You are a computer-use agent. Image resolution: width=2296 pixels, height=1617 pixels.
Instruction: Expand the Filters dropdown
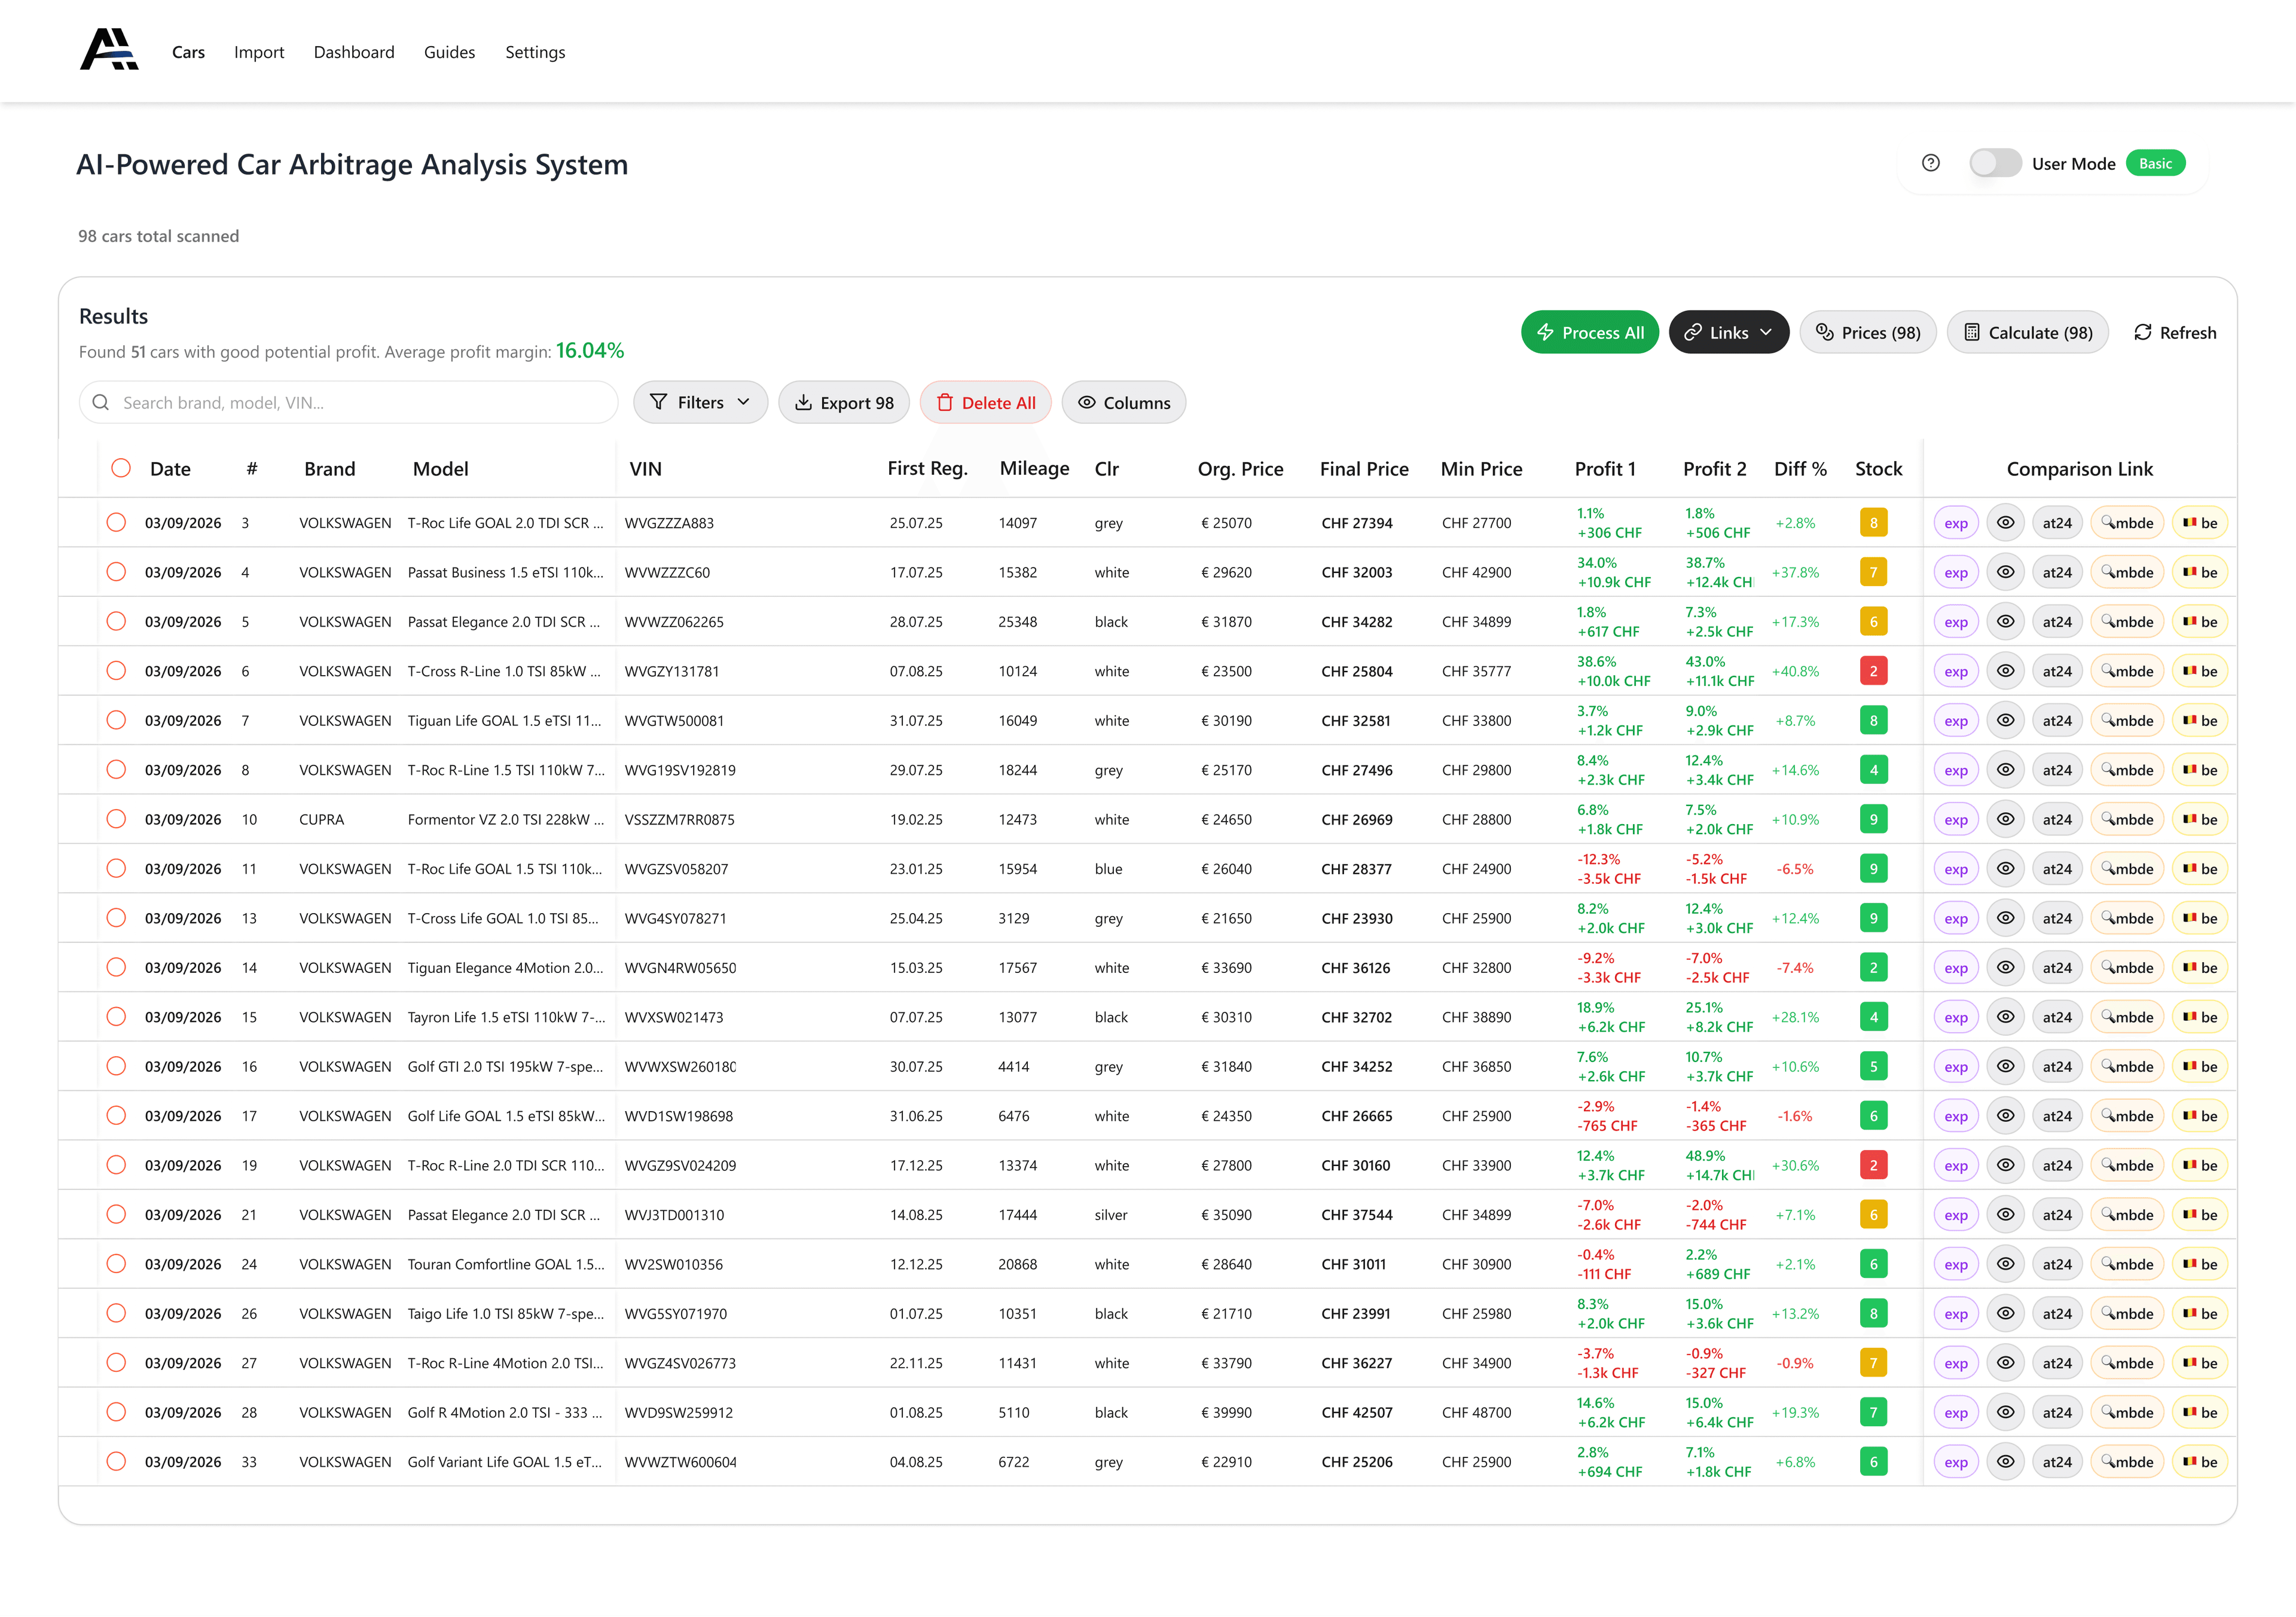coord(700,402)
